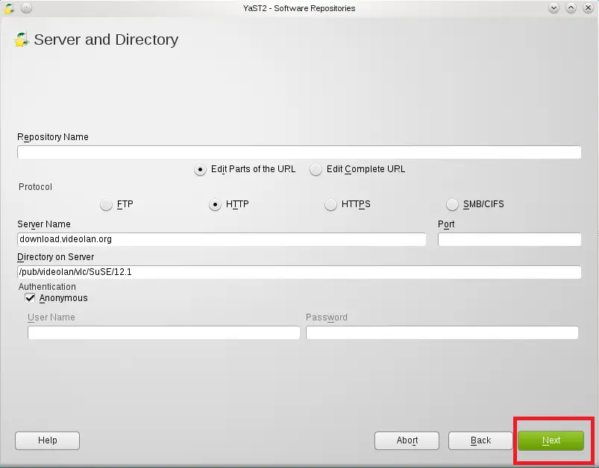Screen dimensions: 599x468
Task: Click the User Name field
Action: [x=164, y=332]
